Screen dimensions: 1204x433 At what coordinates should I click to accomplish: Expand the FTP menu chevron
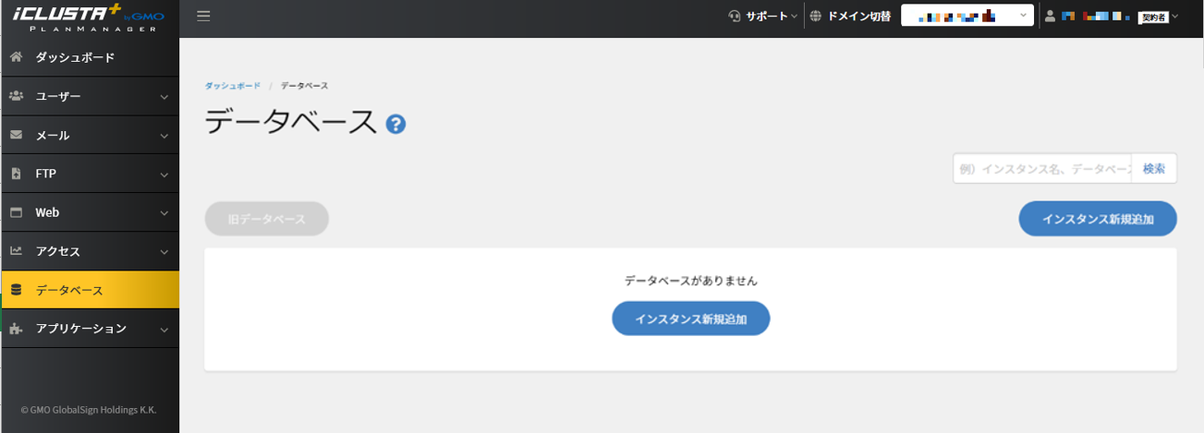(x=164, y=174)
